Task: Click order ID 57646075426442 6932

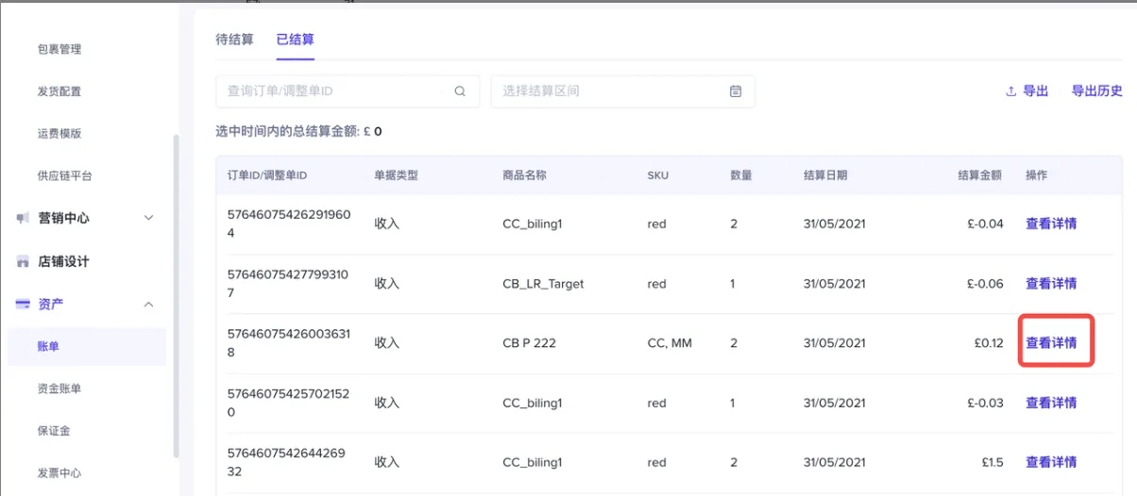Action: (286, 462)
